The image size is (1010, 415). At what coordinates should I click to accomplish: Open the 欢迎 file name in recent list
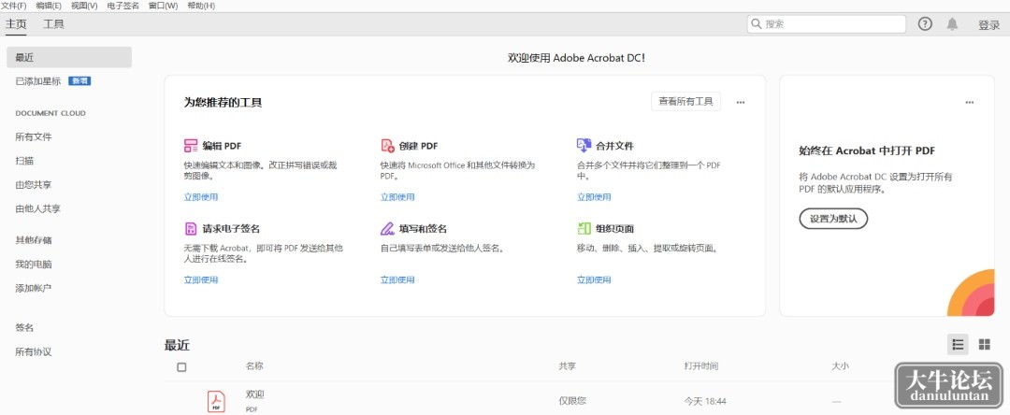coord(255,394)
